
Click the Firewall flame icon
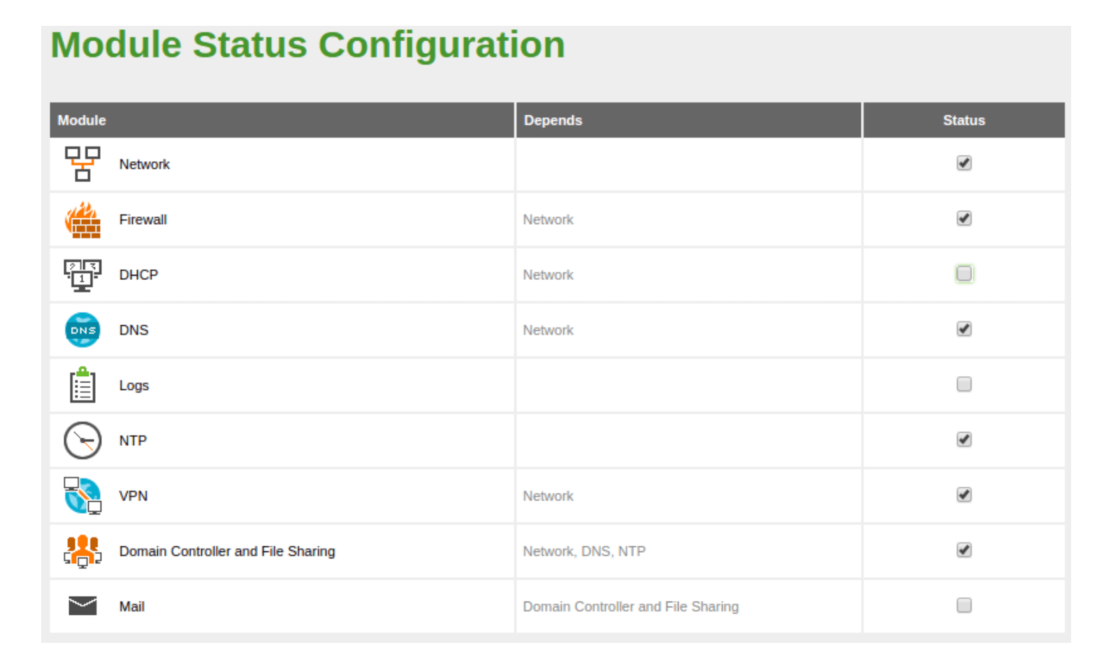pos(82,220)
